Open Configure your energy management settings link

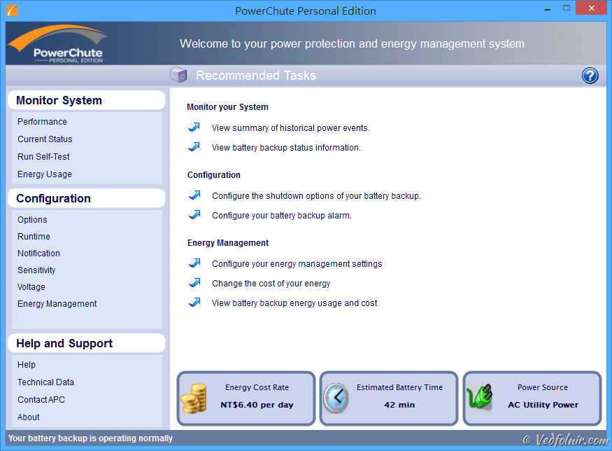pyautogui.click(x=297, y=264)
